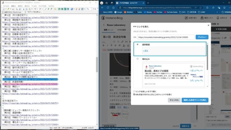Switch to the first document tab in EmEditor
The image size is (231, 130).
pos(12,12)
